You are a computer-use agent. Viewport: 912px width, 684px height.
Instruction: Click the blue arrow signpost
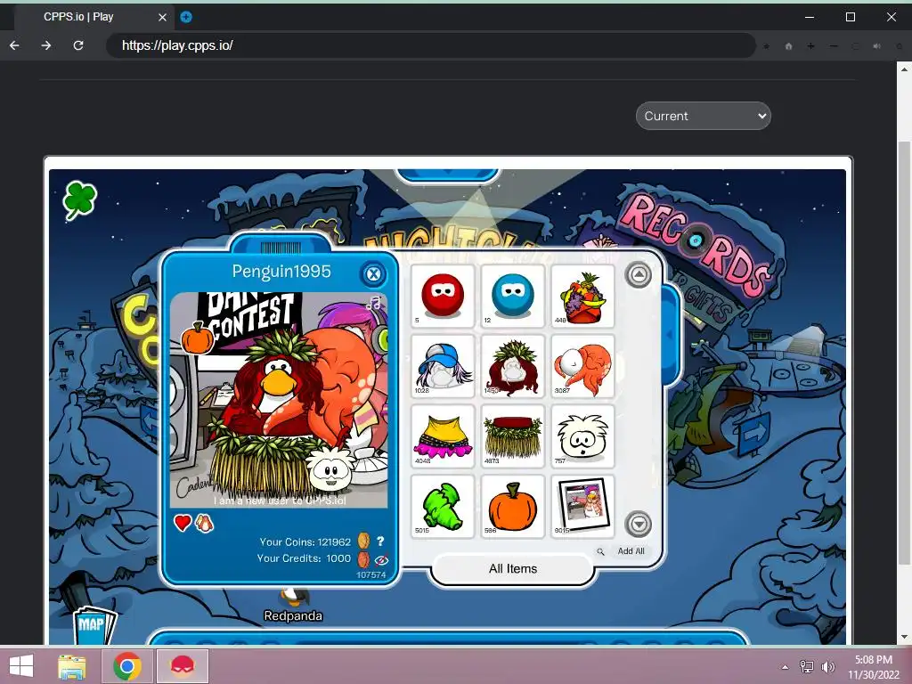tap(753, 434)
